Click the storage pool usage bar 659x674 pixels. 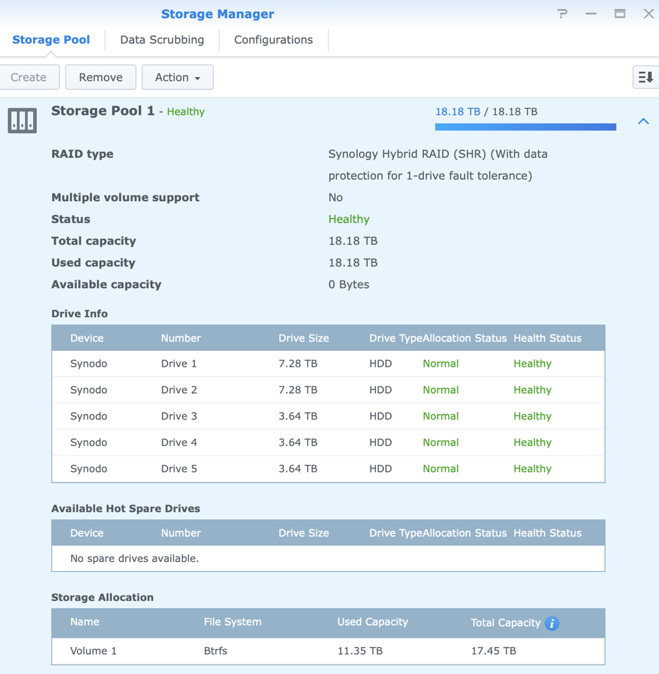point(525,127)
